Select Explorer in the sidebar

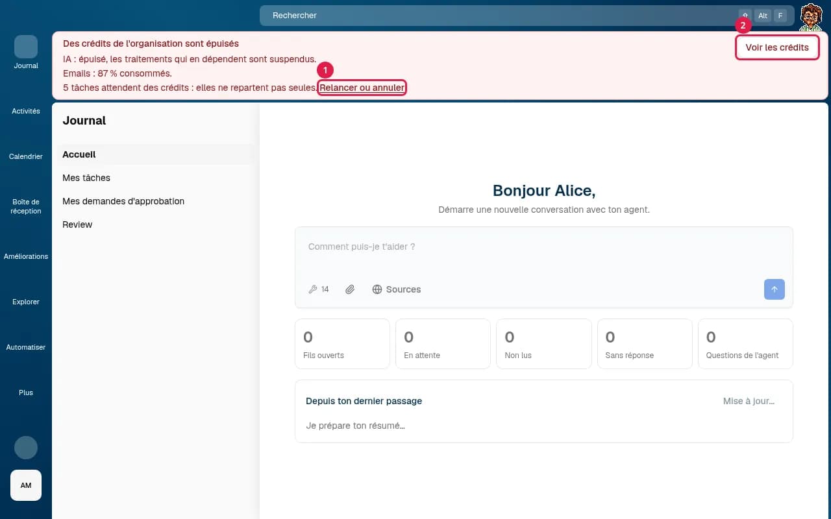pyautogui.click(x=26, y=302)
